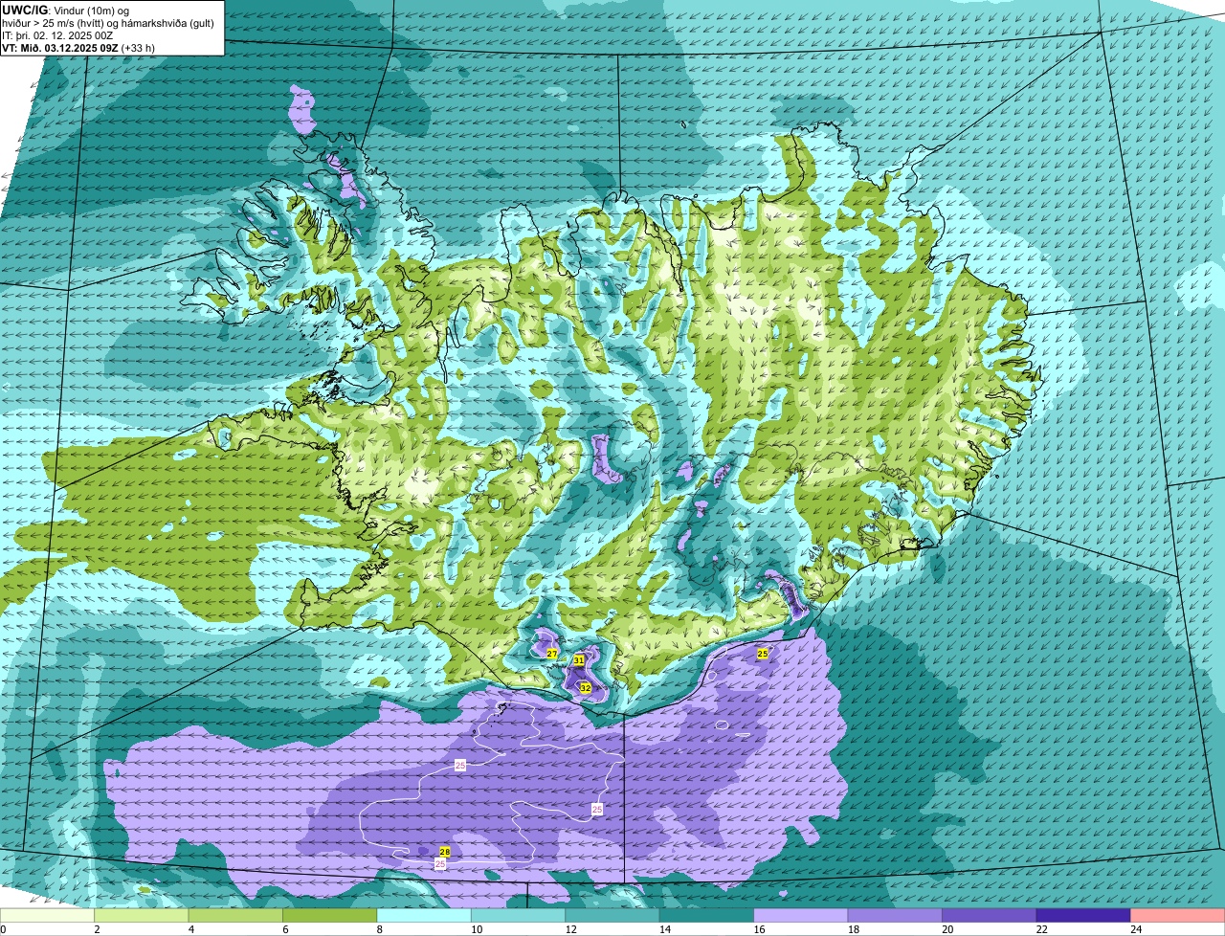The height and width of the screenshot is (936, 1225).
Task: Click the medium purple 18–20 m/s legend swatch
Action: pyautogui.click(x=895, y=915)
